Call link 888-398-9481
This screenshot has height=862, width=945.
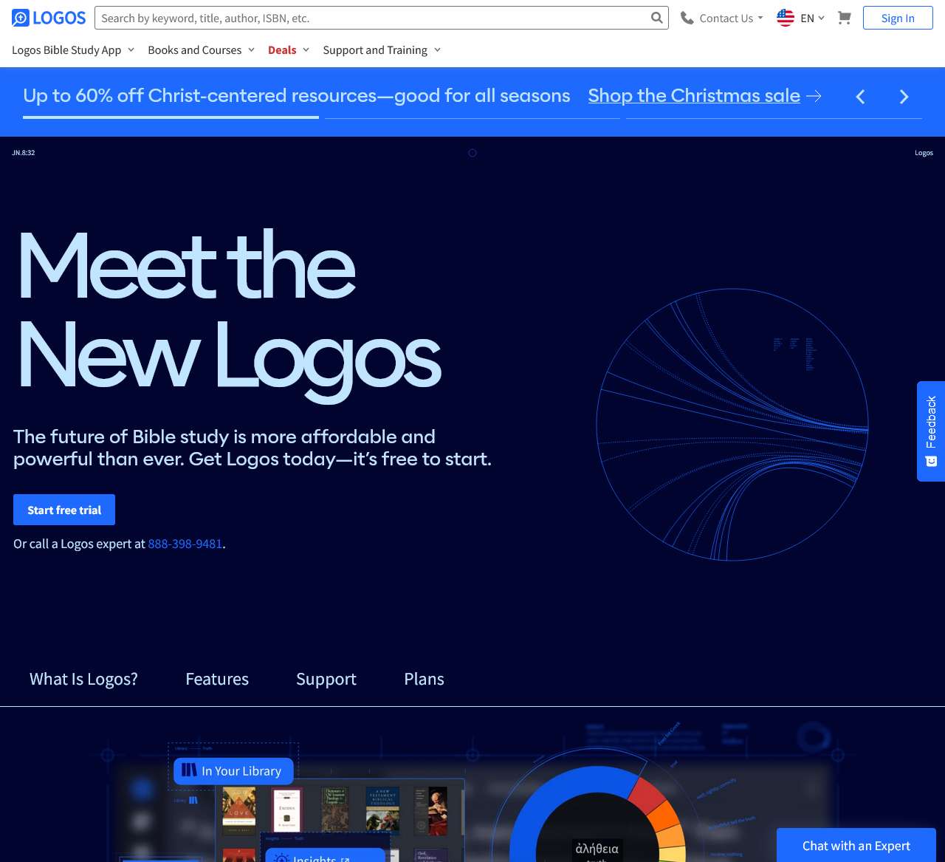(185, 544)
